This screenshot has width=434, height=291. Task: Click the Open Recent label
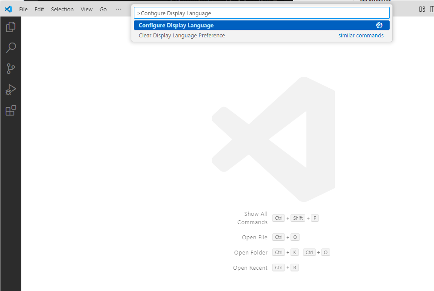[x=250, y=268]
